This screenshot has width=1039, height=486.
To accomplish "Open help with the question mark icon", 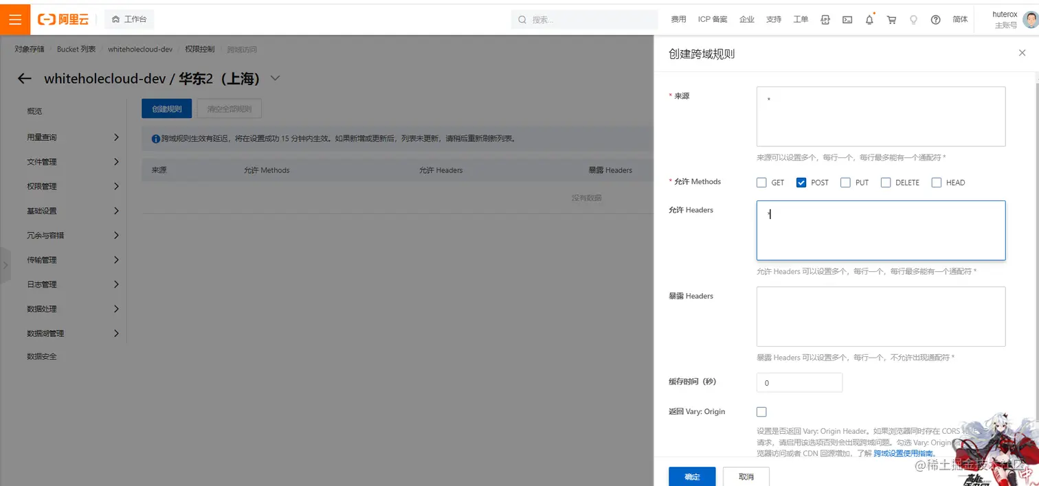I will pos(935,19).
